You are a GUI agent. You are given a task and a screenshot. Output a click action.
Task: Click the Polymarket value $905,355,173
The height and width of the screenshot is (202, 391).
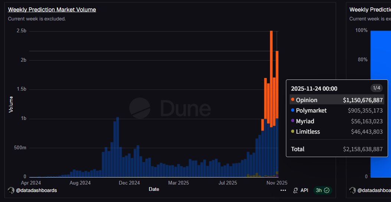coord(365,111)
